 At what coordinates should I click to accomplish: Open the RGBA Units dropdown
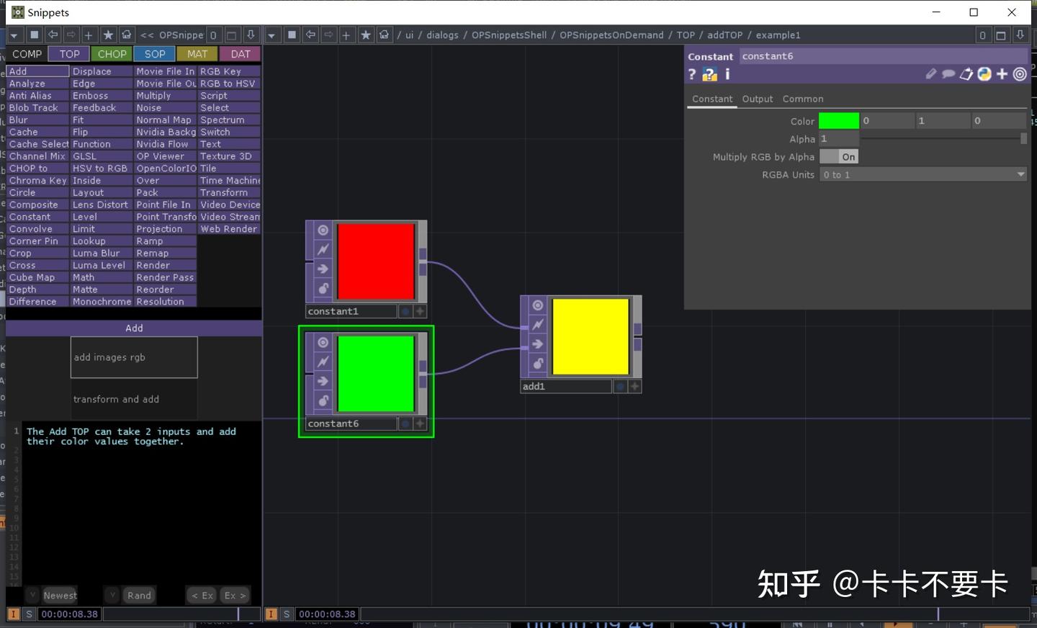[1020, 174]
